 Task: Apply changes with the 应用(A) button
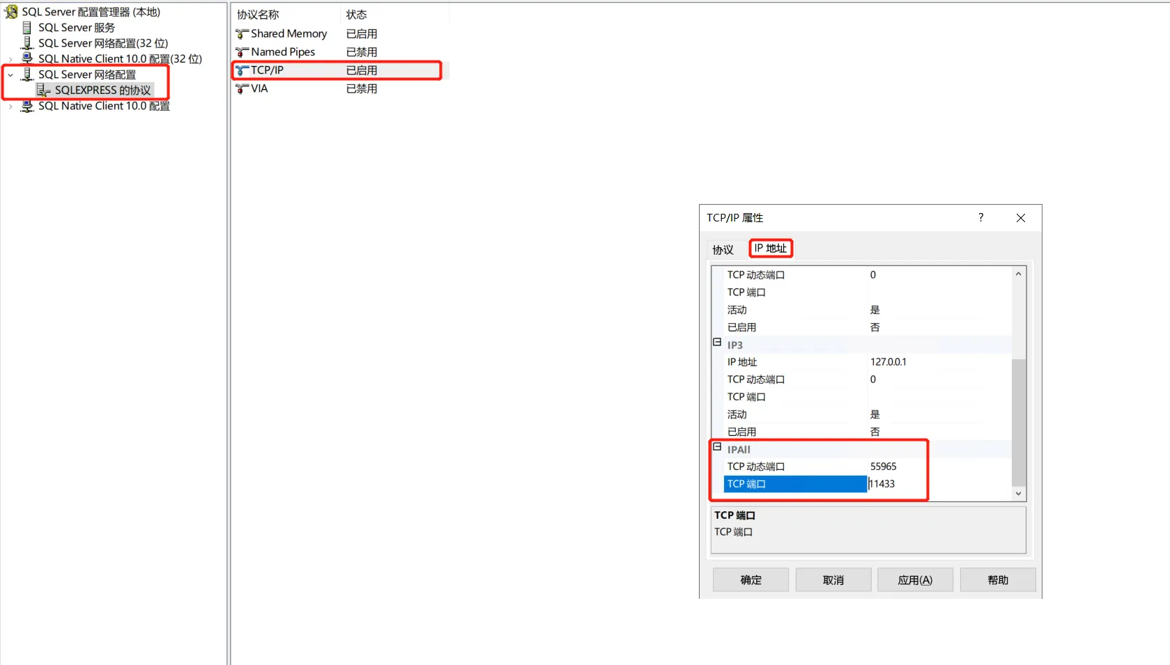[x=914, y=579]
